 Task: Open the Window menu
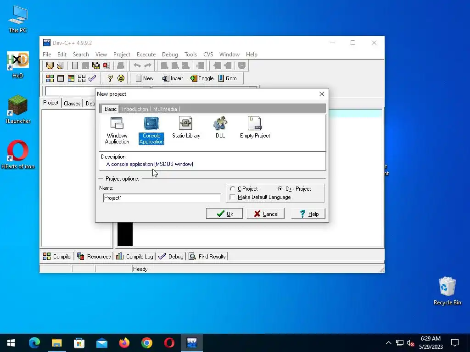[x=229, y=55]
